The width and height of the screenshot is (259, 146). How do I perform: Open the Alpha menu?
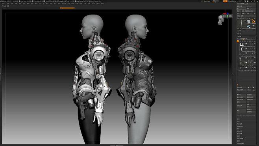[4, 4]
